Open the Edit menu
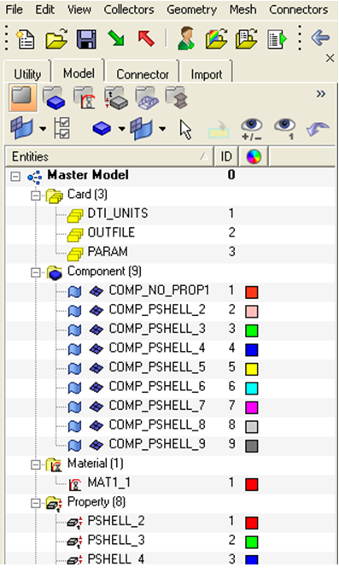 point(44,9)
